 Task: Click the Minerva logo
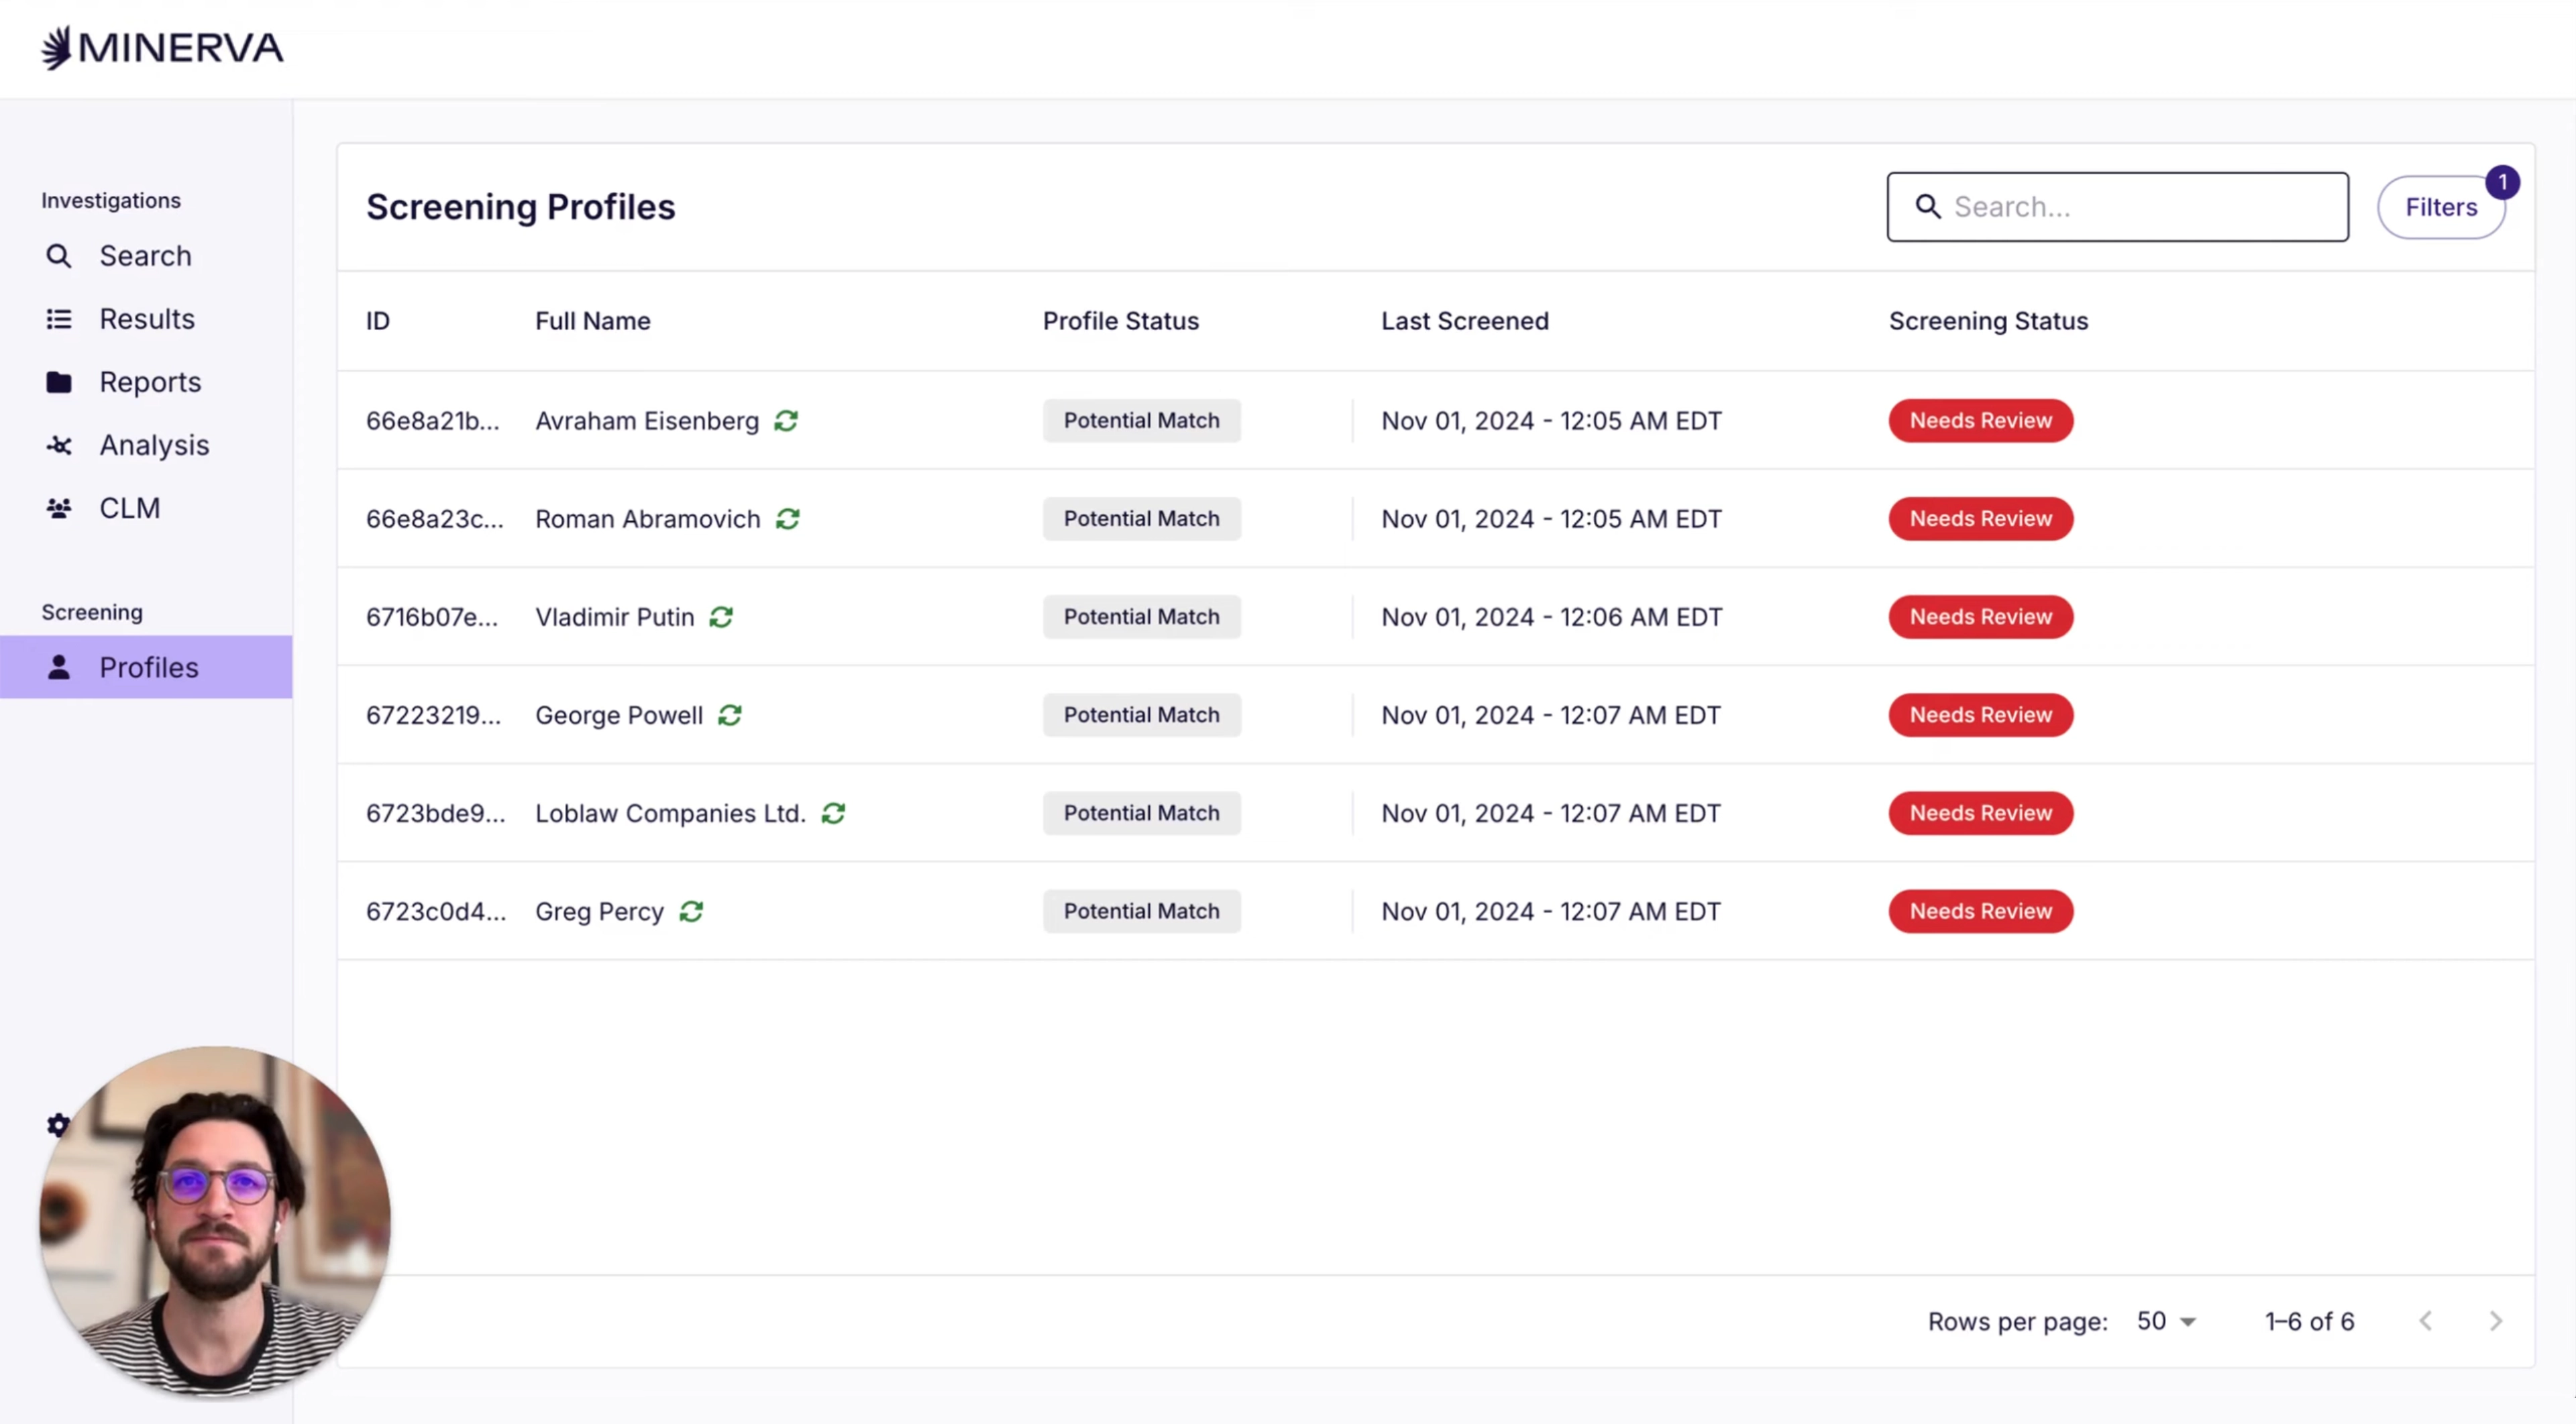(x=162, y=48)
